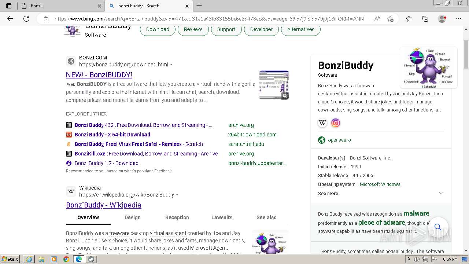Click x64bitdownload.com domain text
The width and height of the screenshot is (469, 264).
click(x=252, y=135)
